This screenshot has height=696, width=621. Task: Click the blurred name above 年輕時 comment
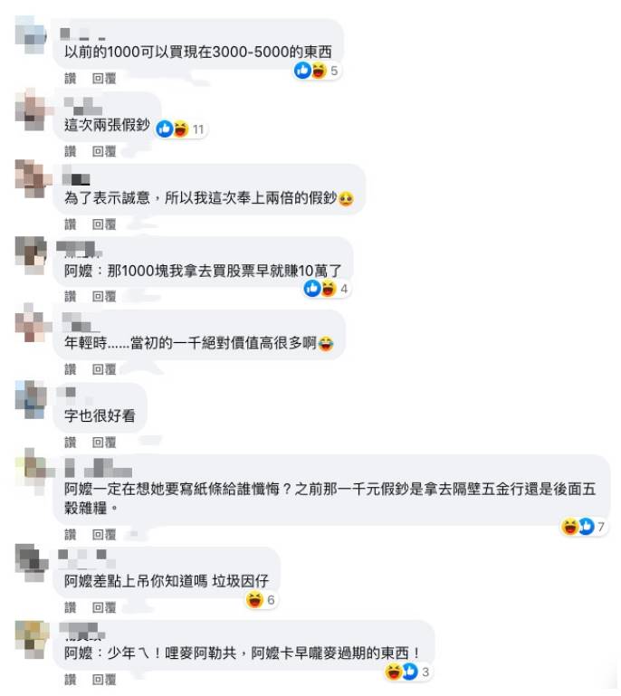click(81, 322)
